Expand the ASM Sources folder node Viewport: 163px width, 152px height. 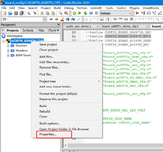[8, 56]
